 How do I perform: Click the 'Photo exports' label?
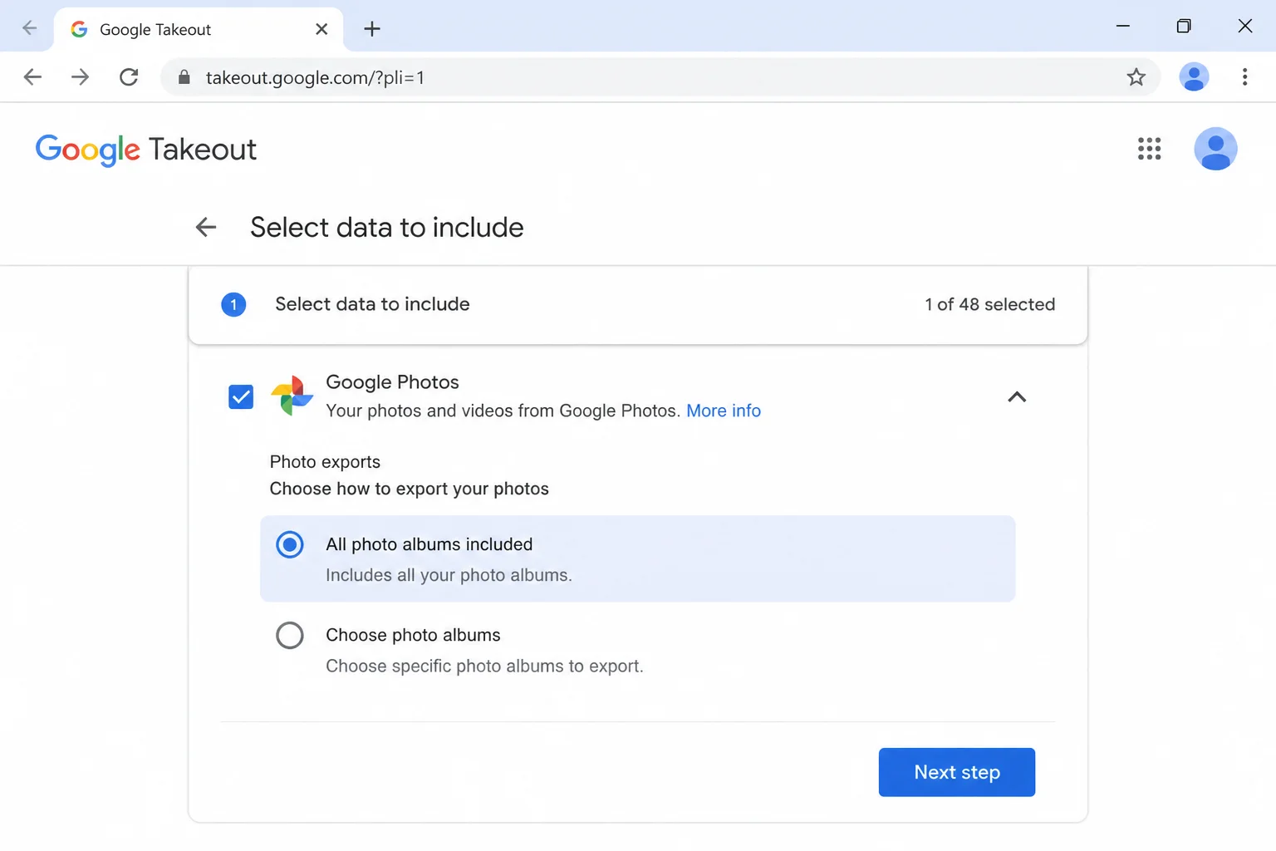click(x=325, y=462)
